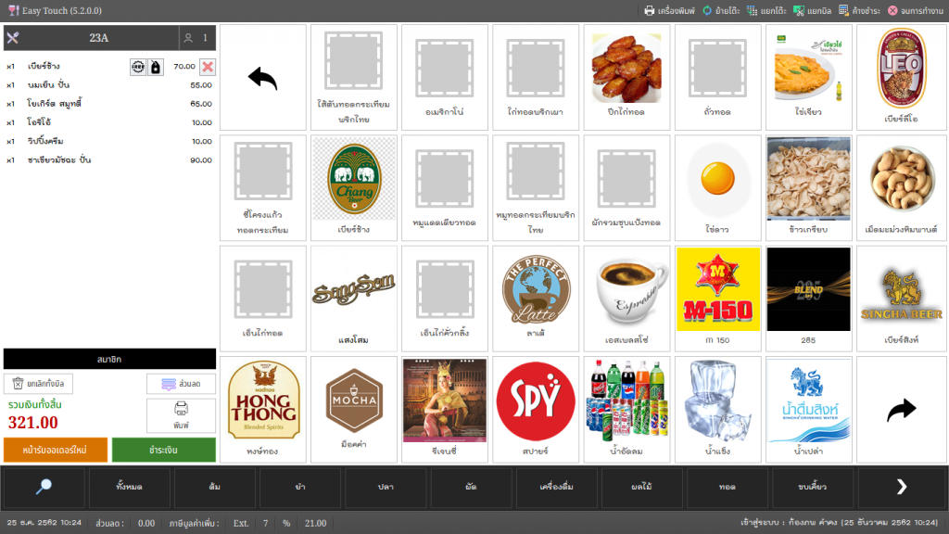Add ถั่วทอด to the order
949x534 pixels.
[718, 78]
